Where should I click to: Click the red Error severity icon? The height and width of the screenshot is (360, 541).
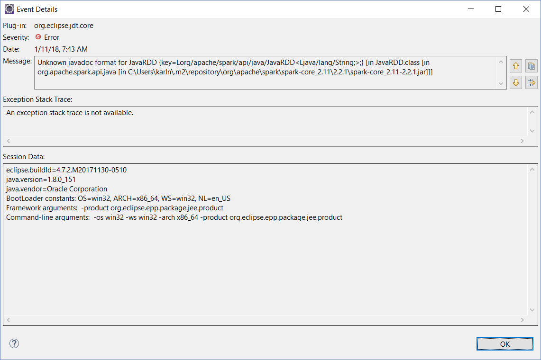[38, 37]
